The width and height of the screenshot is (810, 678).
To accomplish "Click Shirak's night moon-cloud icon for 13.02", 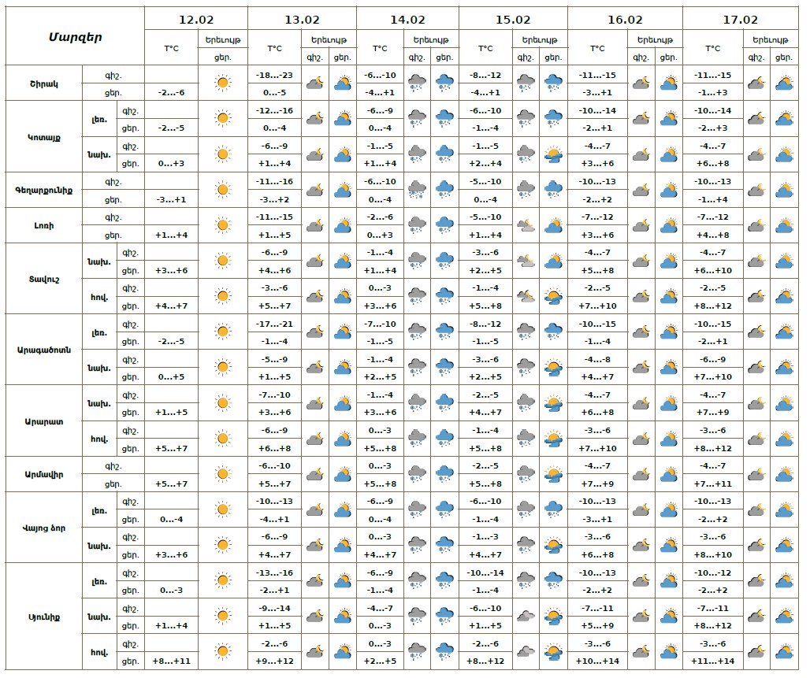I will (x=315, y=83).
